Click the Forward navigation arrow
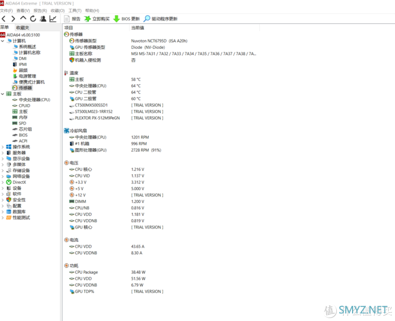Screen dimensions: 395x321 [13, 19]
